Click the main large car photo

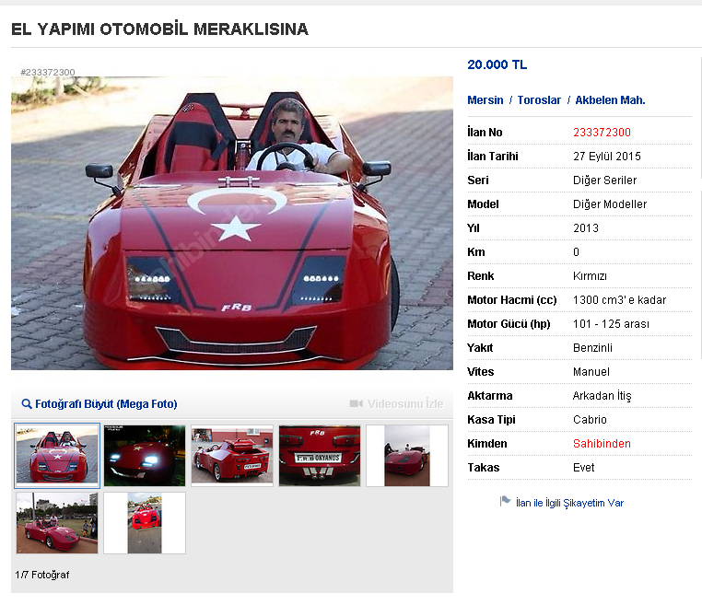[x=232, y=223]
